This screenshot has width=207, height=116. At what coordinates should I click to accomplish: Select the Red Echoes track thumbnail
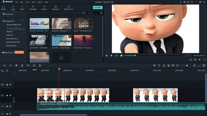(x=83, y=41)
